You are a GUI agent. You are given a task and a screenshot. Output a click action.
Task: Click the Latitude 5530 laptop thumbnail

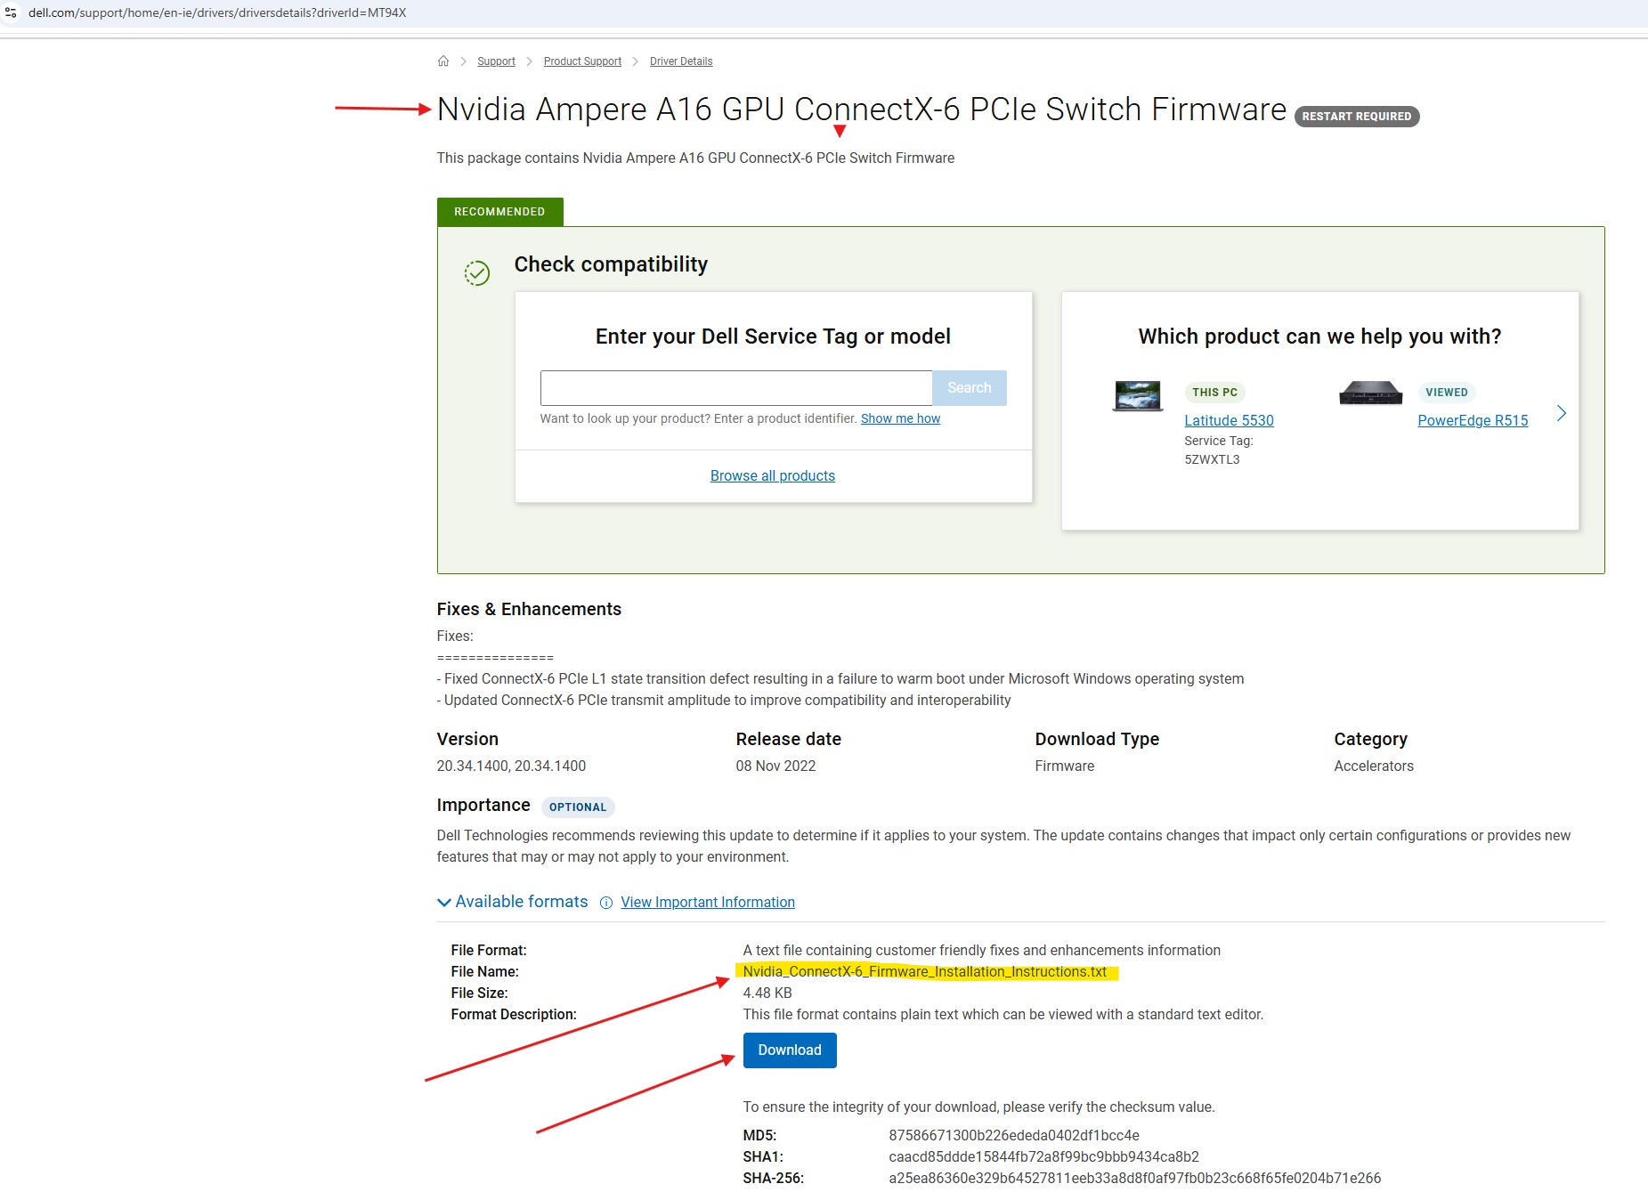point(1137,396)
